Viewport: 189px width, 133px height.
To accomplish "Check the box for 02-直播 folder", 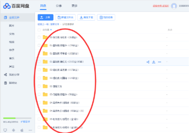I will click(x=39, y=86).
